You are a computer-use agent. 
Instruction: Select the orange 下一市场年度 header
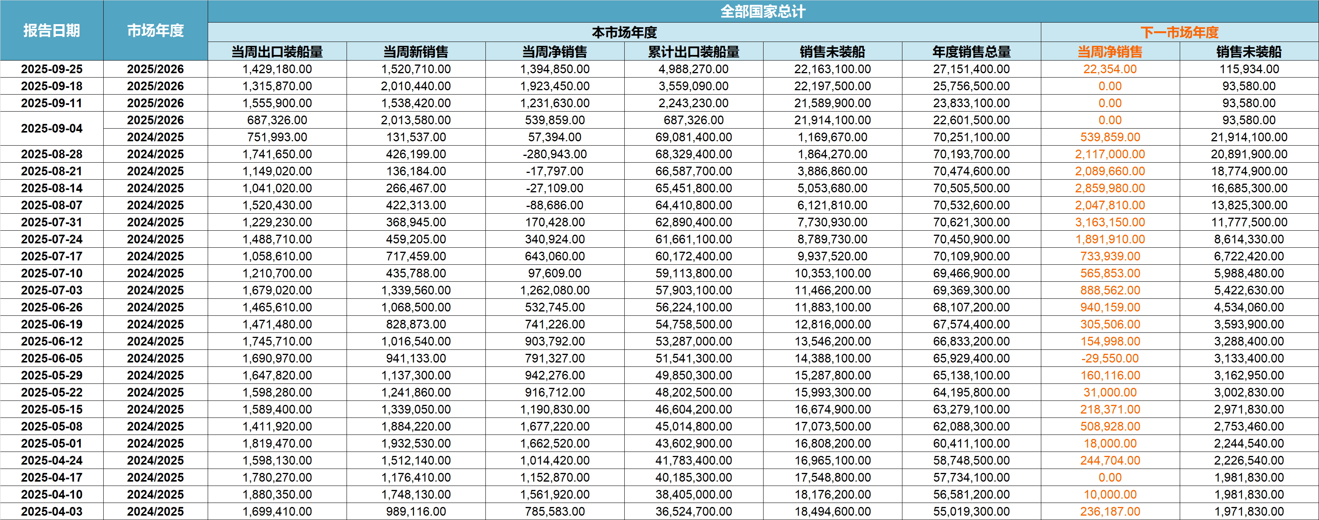(1179, 32)
